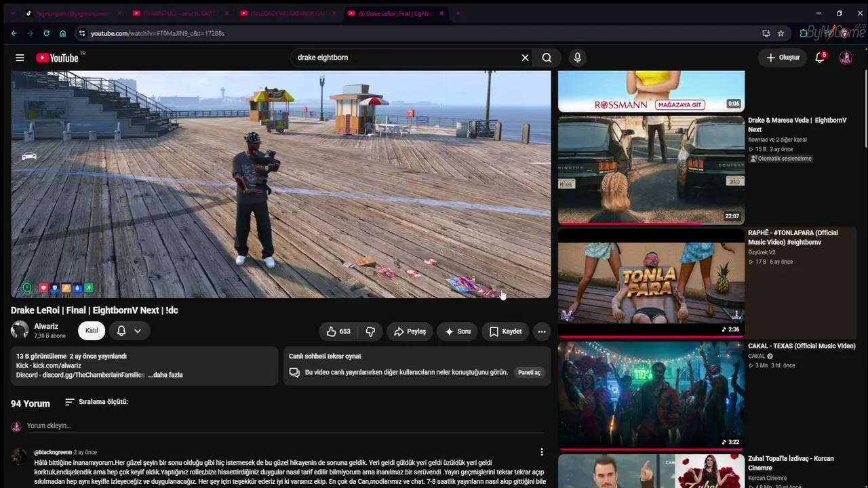Bookmark this page with the star icon
This screenshot has width=868, height=488.
(781, 33)
